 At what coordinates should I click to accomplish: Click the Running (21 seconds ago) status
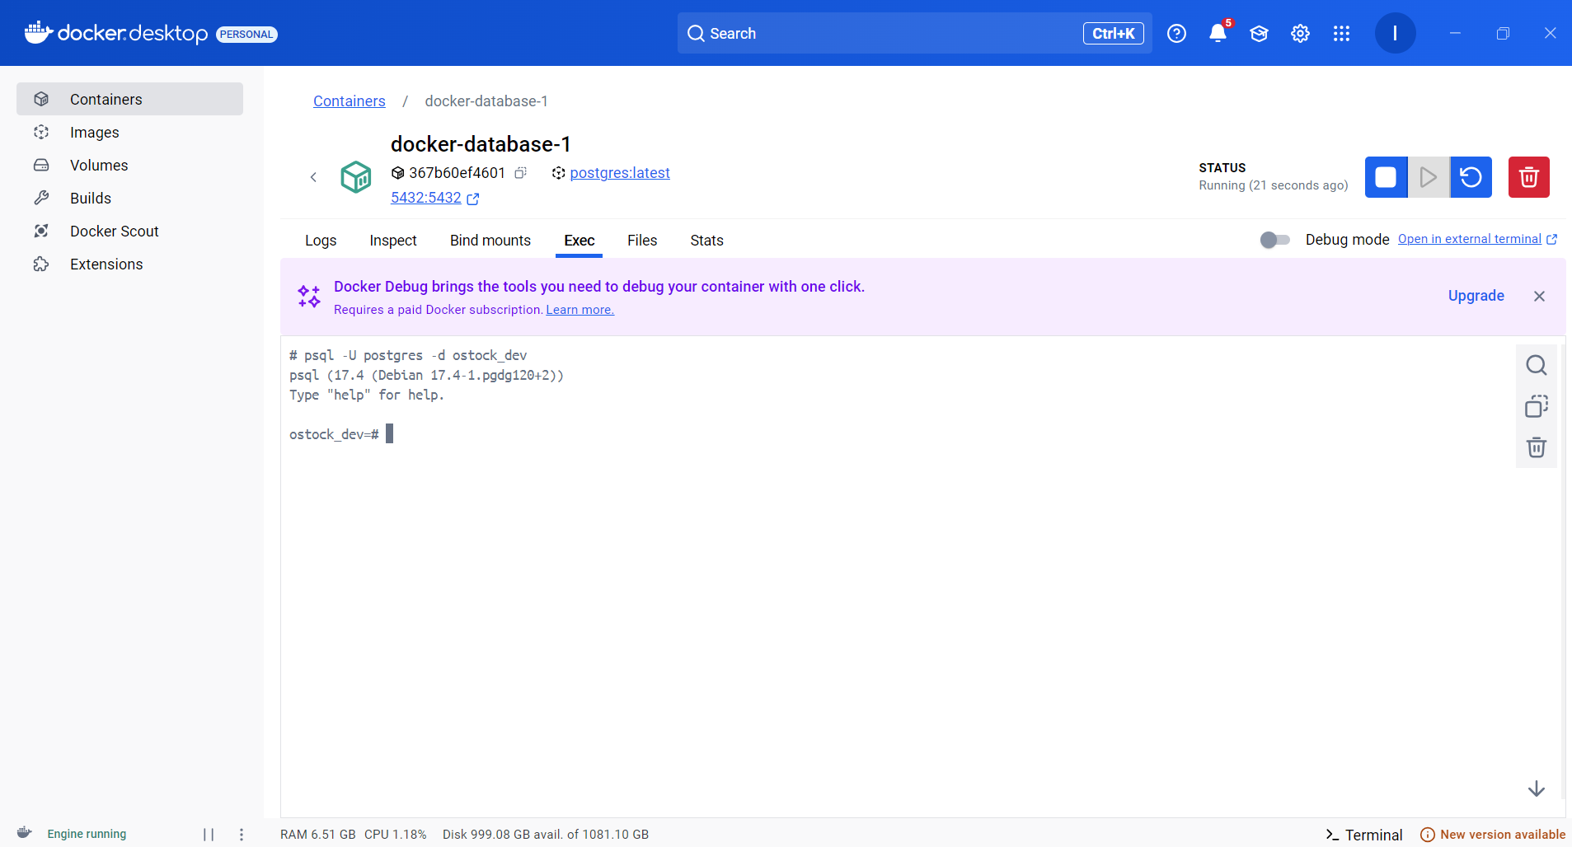(1274, 185)
